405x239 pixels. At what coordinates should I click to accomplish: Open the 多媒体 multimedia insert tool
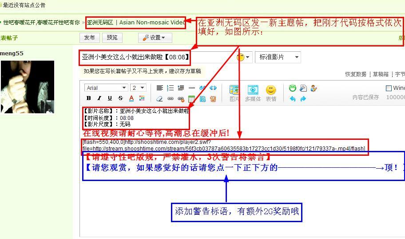pyautogui.click(x=253, y=93)
